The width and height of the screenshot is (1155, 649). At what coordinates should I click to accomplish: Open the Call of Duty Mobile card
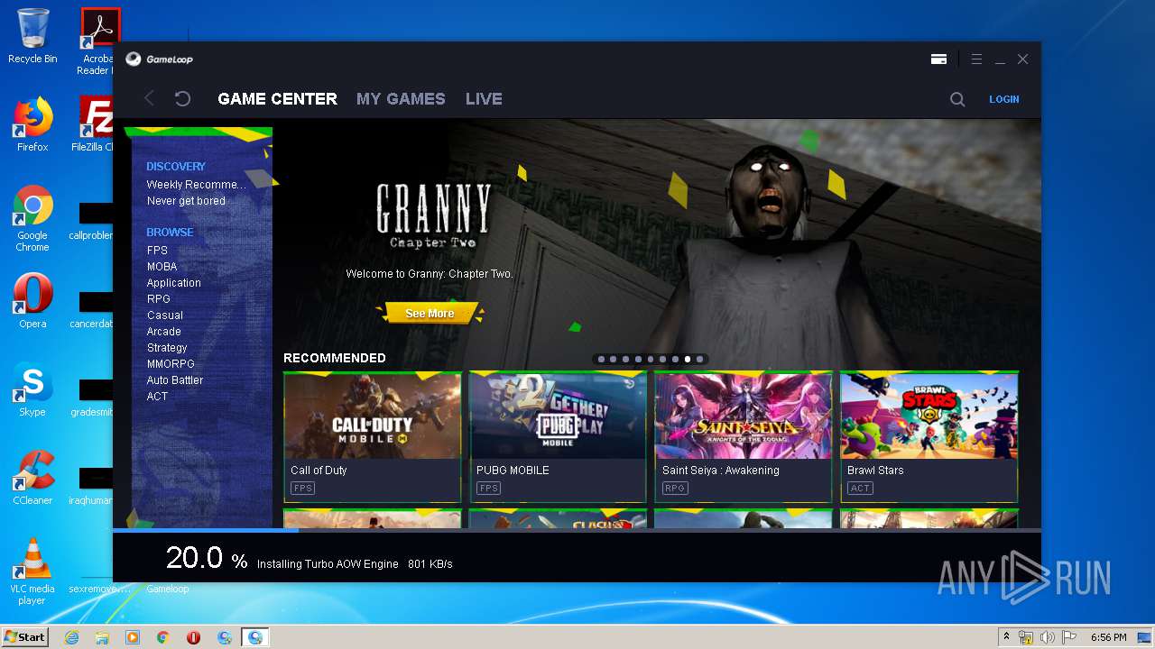(x=373, y=437)
